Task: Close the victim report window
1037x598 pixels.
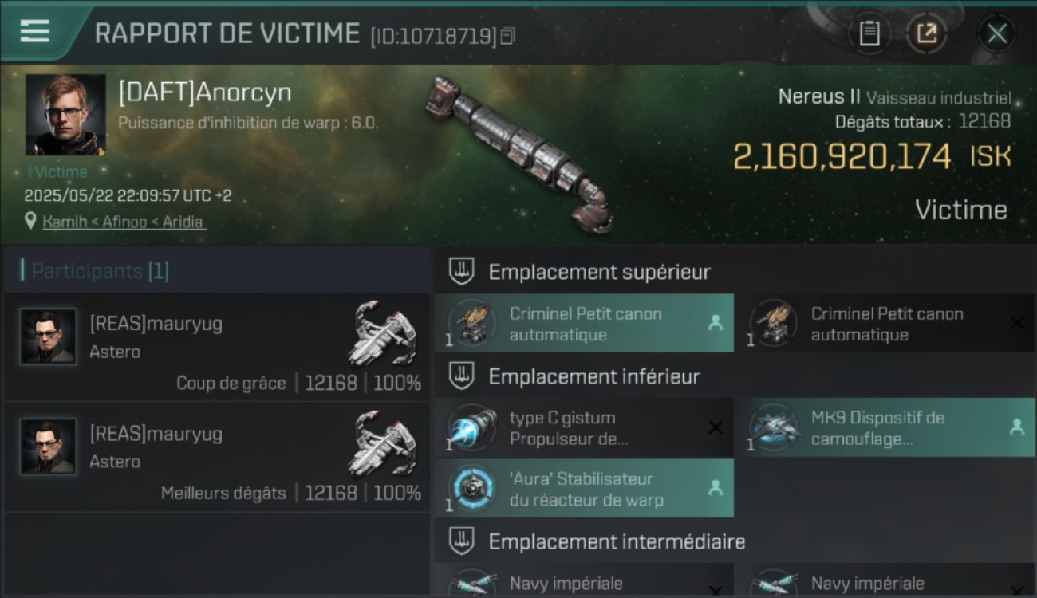Action: (x=997, y=33)
